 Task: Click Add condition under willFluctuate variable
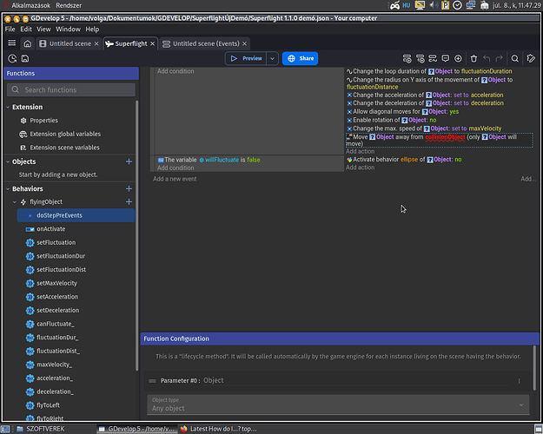(175, 168)
